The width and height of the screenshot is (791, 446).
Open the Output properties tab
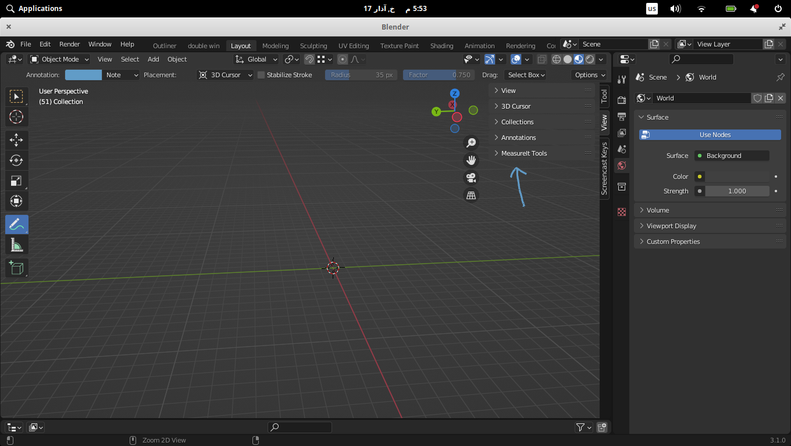click(x=622, y=117)
